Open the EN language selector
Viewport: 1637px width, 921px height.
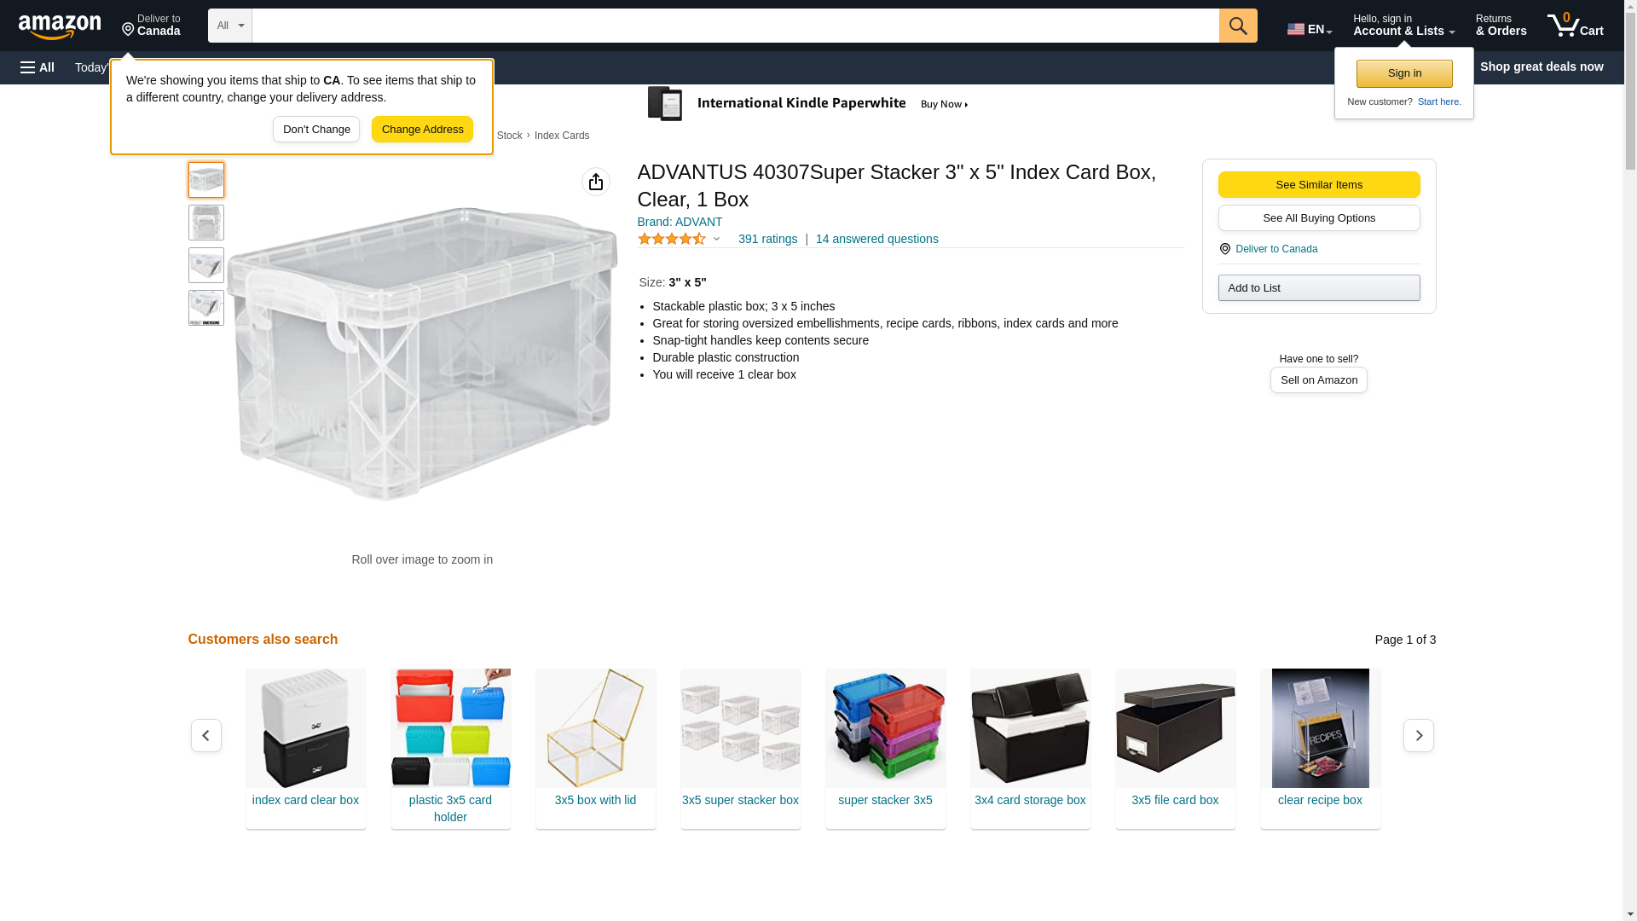pyautogui.click(x=1310, y=29)
